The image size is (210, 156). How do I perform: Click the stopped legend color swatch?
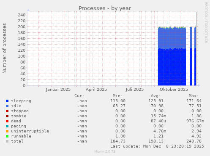click(x=7, y=111)
